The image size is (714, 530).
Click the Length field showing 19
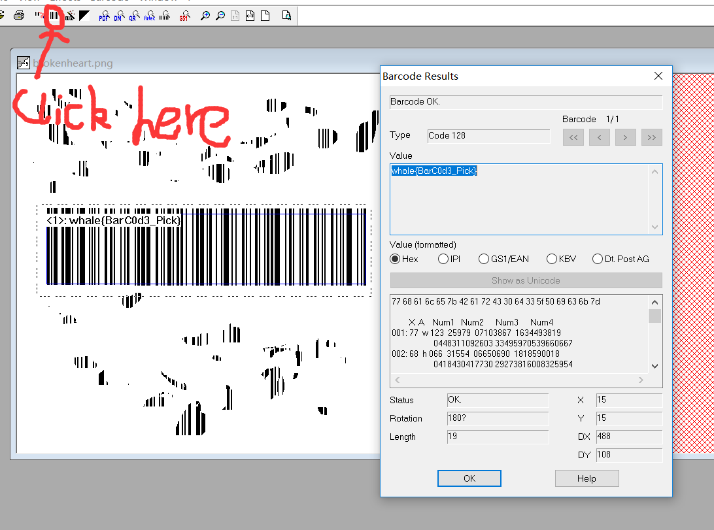(498, 437)
